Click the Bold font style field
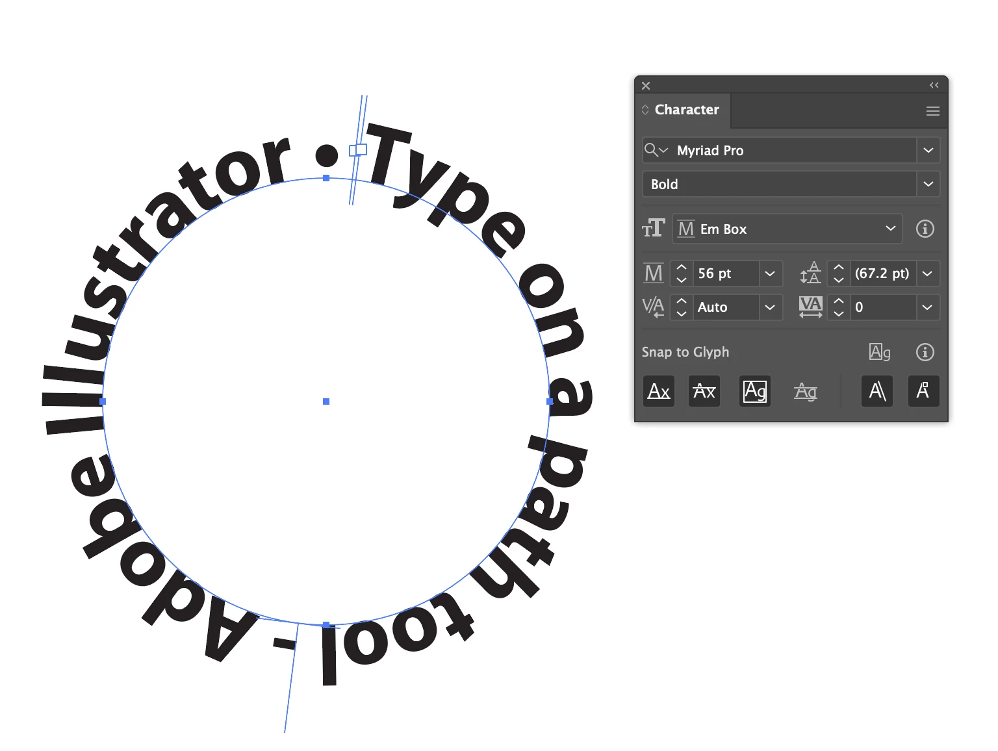 click(x=780, y=184)
